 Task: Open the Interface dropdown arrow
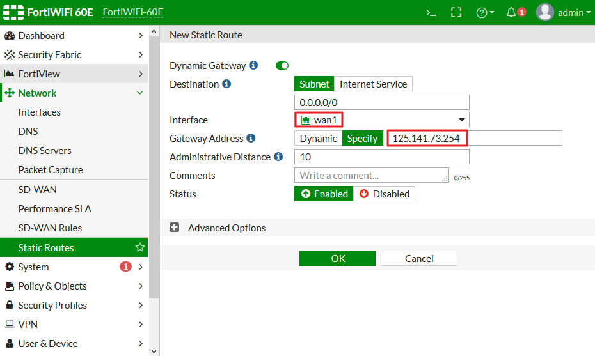coord(461,120)
